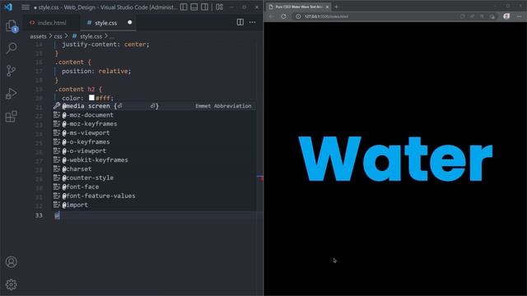This screenshot has width=527, height=296.
Task: Click line number 33 in the gutter
Action: coord(39,215)
